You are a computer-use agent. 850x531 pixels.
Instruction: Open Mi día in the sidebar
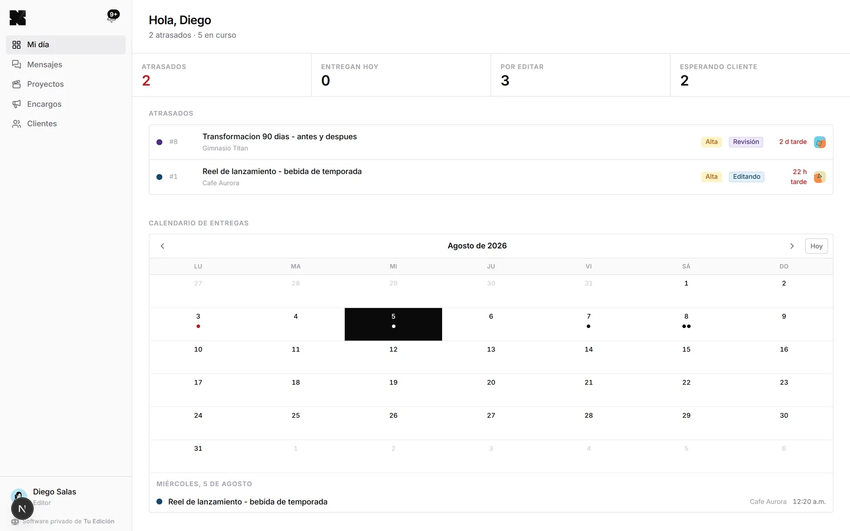click(x=66, y=45)
